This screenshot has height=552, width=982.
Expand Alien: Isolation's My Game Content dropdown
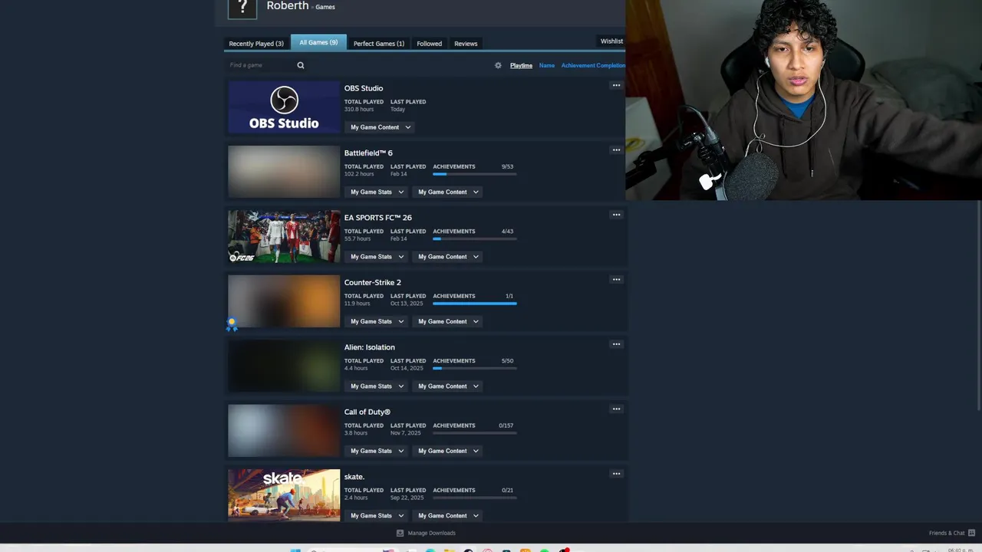447,386
